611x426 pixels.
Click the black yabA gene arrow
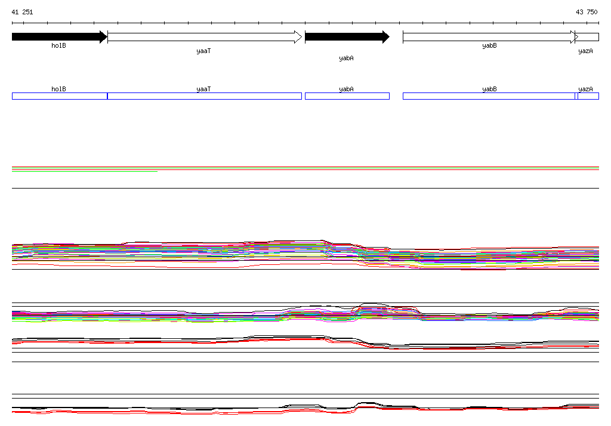pyautogui.click(x=347, y=37)
